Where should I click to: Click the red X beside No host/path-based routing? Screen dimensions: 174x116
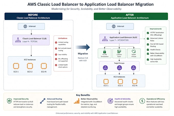56,48
